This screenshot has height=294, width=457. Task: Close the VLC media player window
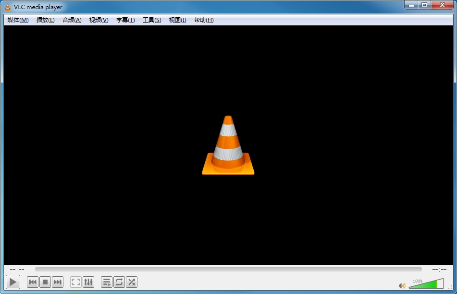click(x=442, y=5)
